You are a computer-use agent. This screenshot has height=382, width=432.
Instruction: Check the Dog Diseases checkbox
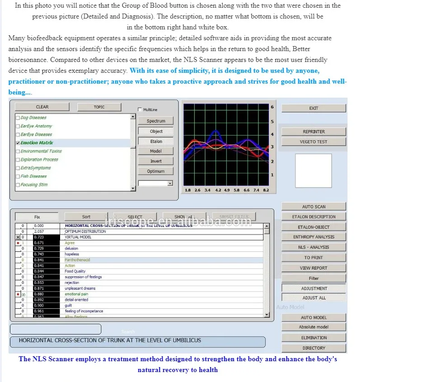(18, 118)
